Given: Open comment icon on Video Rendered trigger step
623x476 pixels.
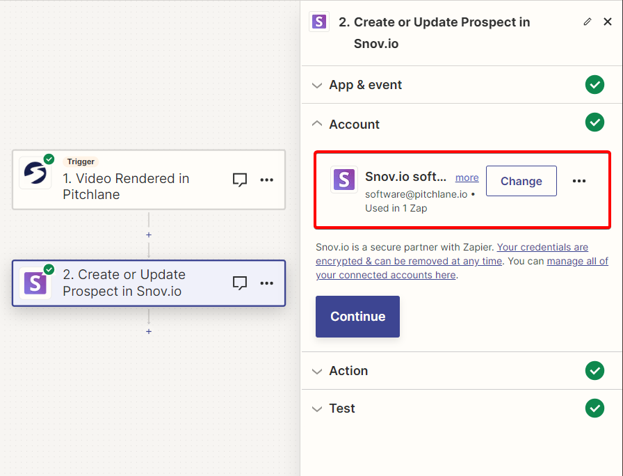Looking at the screenshot, I should coord(240,180).
